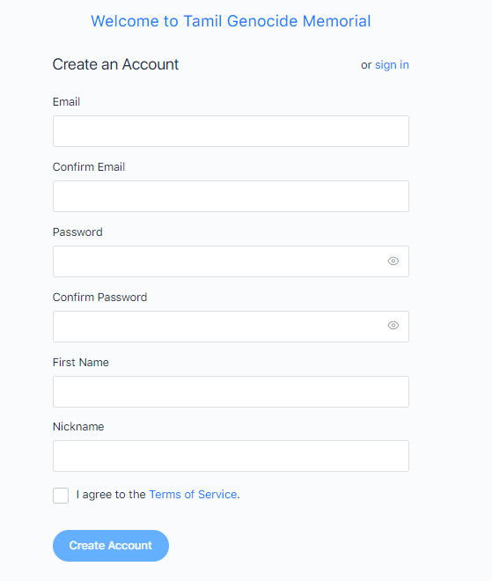Open the Welcome to Tamil Genocide Memorial heading link
This screenshot has width=492, height=581.
pos(231,21)
